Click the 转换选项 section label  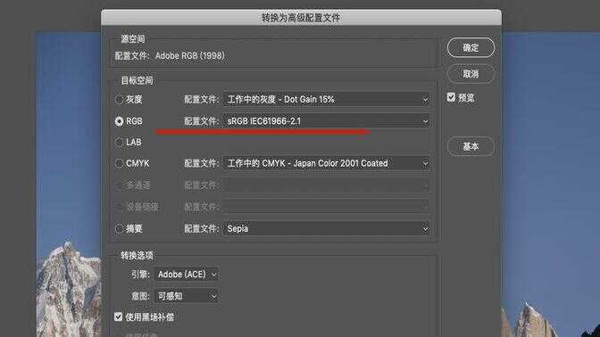click(137, 256)
